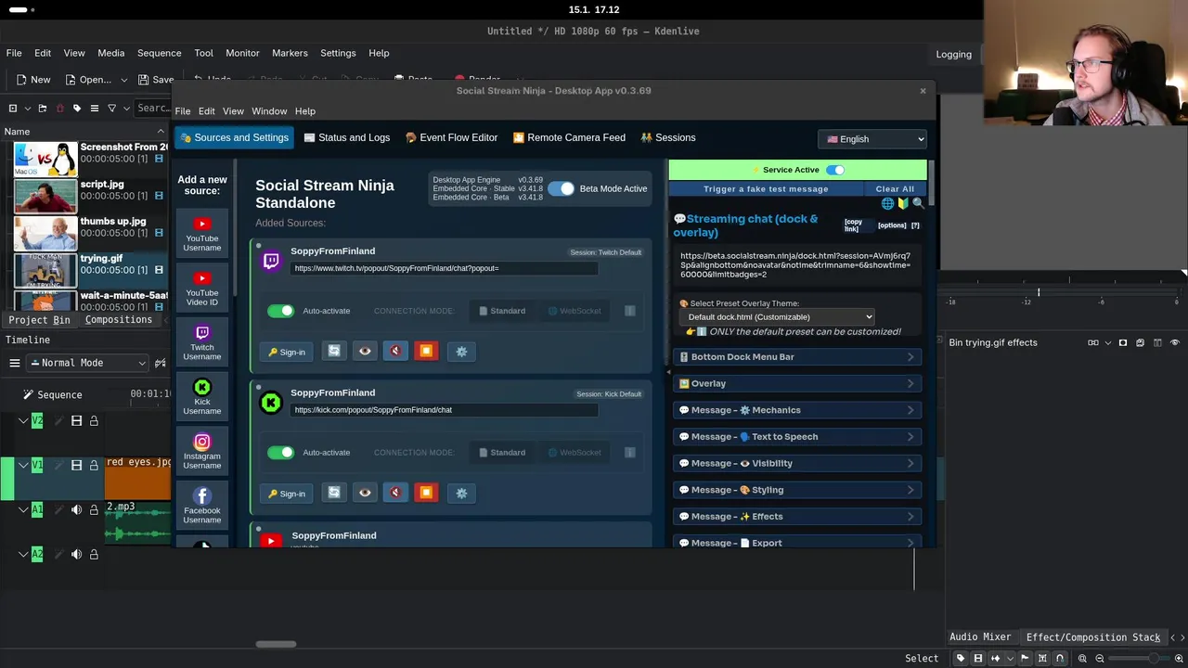
Task: Expand Message Styling section
Action: pyautogui.click(x=798, y=490)
